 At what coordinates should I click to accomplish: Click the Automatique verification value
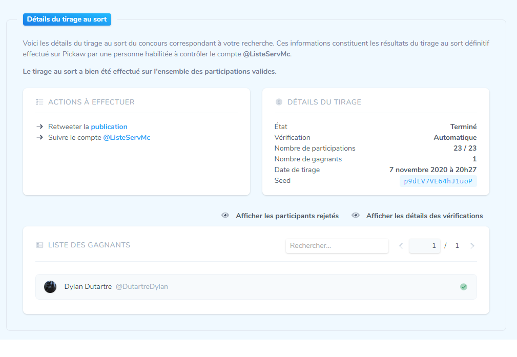click(455, 137)
